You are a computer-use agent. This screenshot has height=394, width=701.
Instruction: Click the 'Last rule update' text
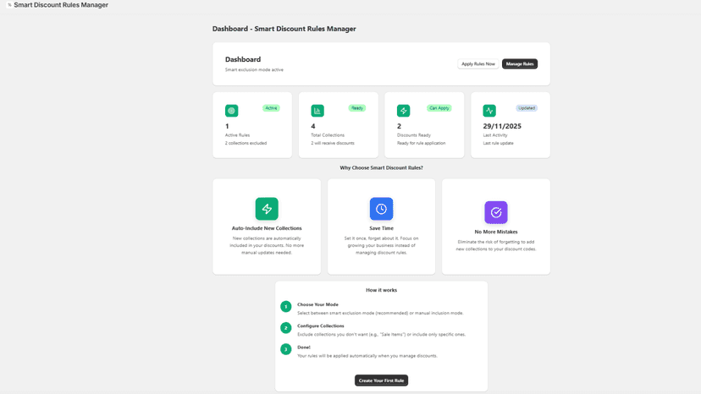498,144
